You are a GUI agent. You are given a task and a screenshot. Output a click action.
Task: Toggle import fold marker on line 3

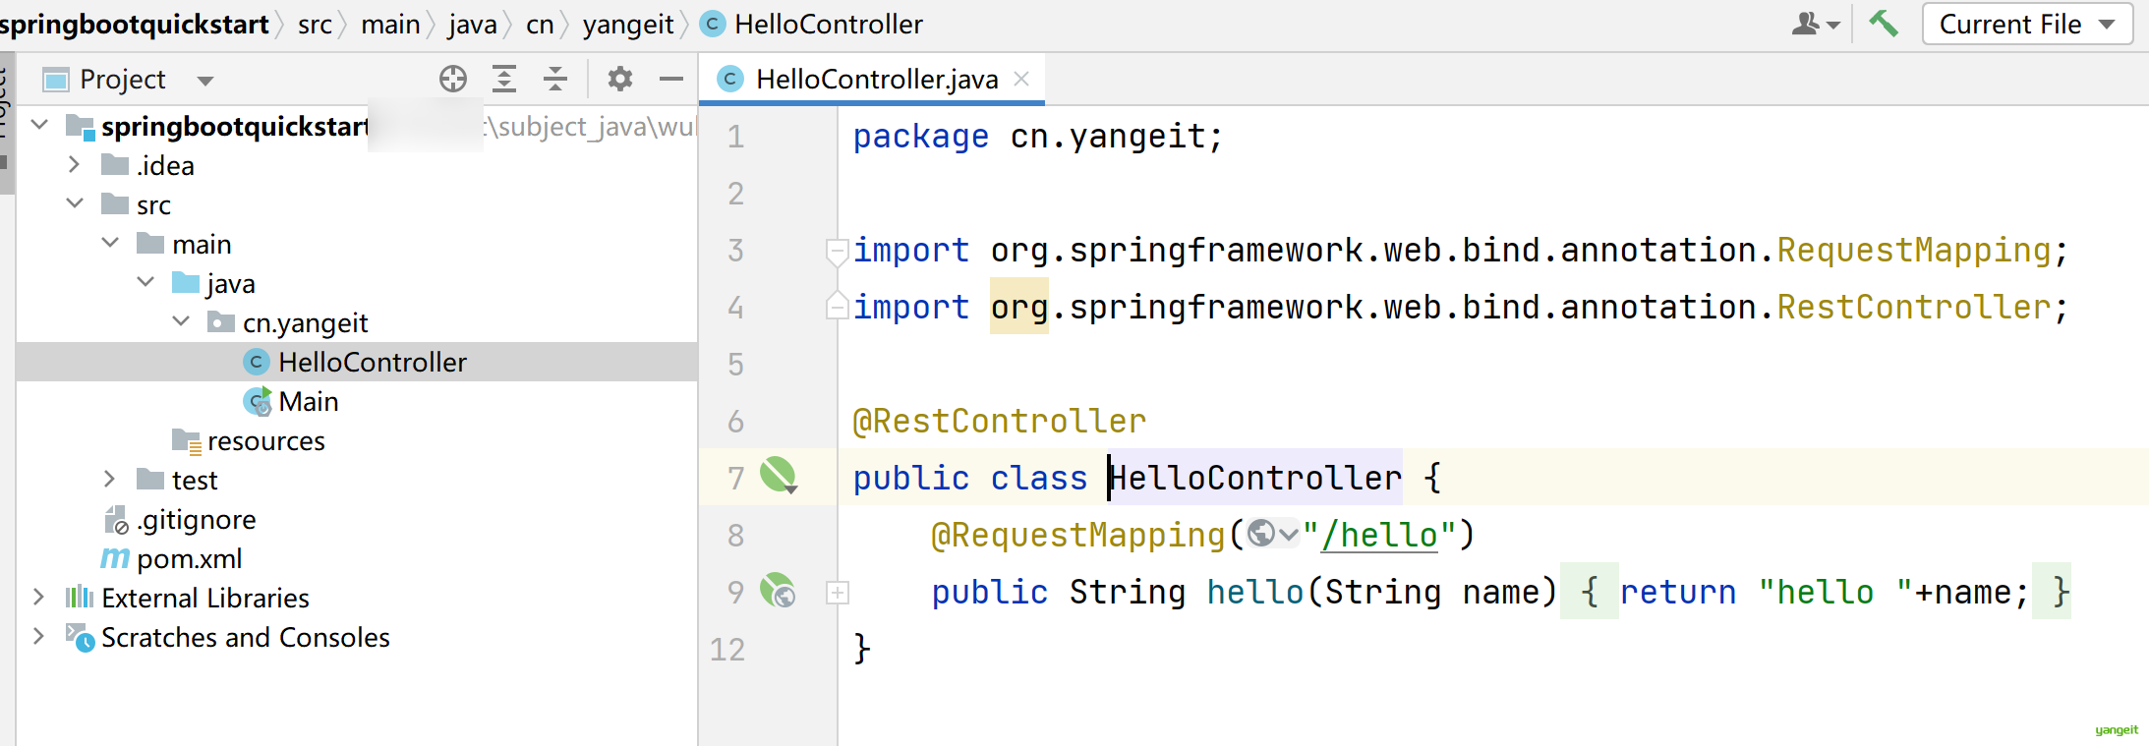837,251
